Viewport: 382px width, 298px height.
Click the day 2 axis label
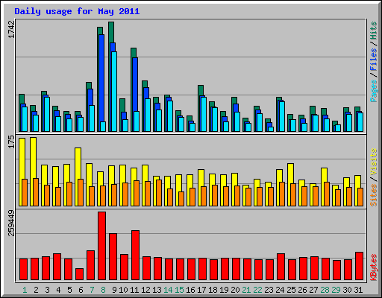click(x=36, y=290)
